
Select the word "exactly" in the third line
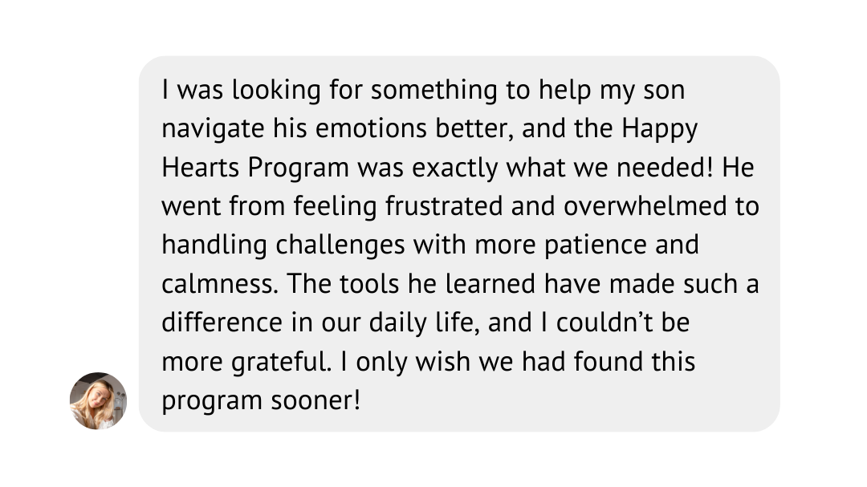pos(455,168)
